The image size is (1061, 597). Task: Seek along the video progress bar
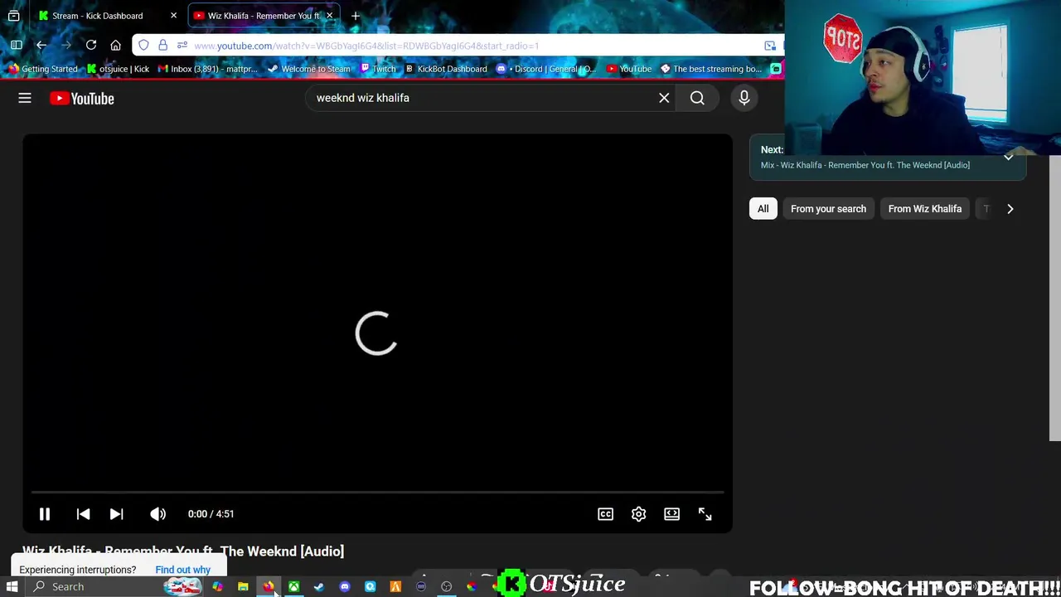pyautogui.click(x=377, y=493)
